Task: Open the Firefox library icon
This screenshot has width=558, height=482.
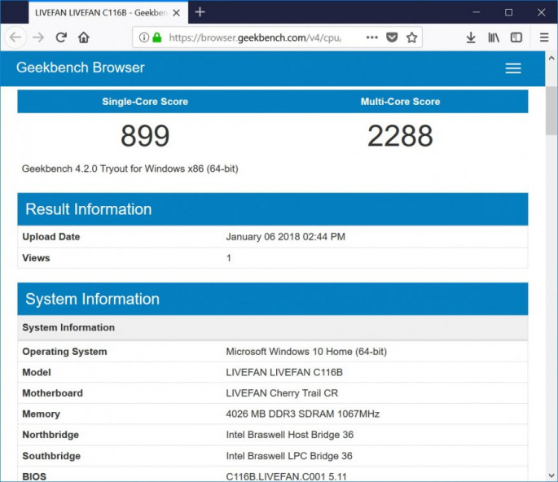Action: coord(494,37)
